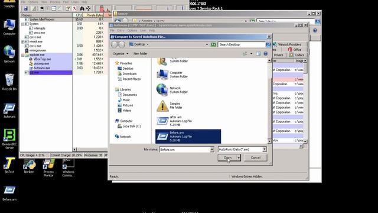Select Recent Places in navigation pane

129,79
